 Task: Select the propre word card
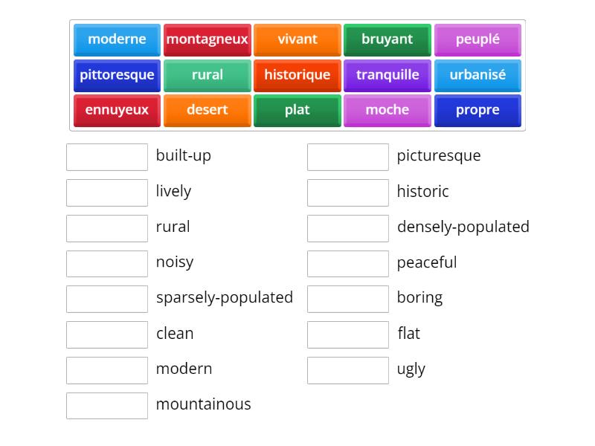pos(477,110)
